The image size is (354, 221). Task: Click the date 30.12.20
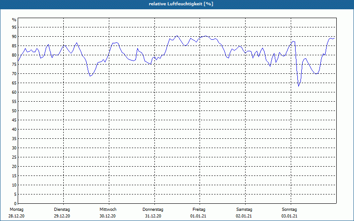(108, 216)
